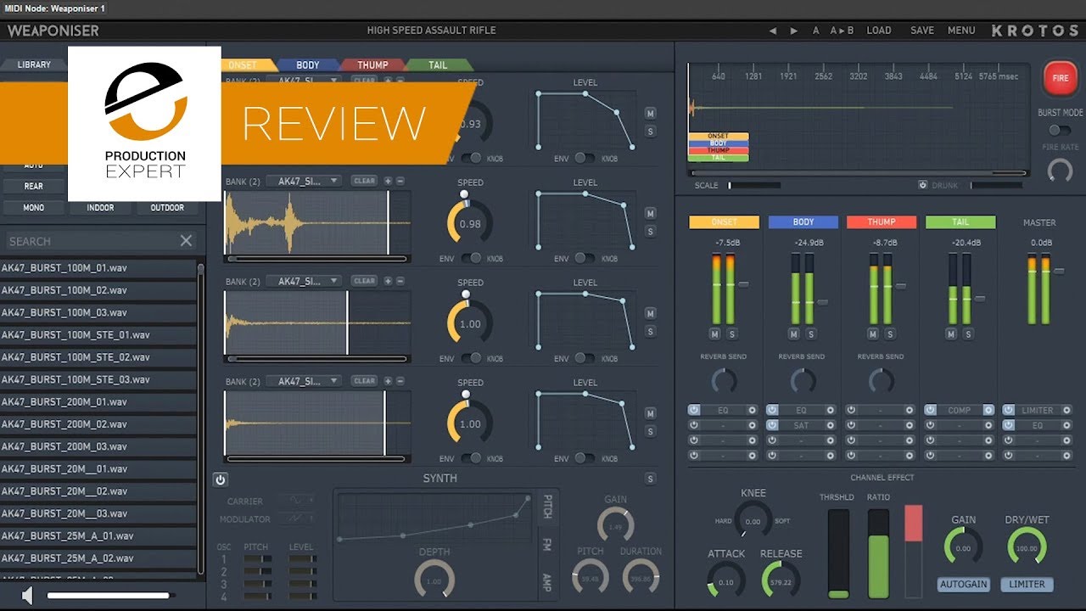Mute the BODY mixer channel
Image resolution: width=1086 pixels, height=611 pixels.
[x=793, y=334]
